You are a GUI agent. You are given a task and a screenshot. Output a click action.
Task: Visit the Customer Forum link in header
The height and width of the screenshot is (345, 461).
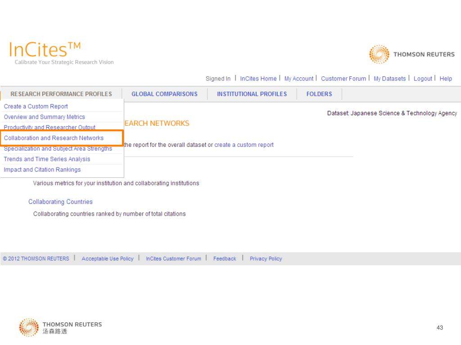click(343, 79)
